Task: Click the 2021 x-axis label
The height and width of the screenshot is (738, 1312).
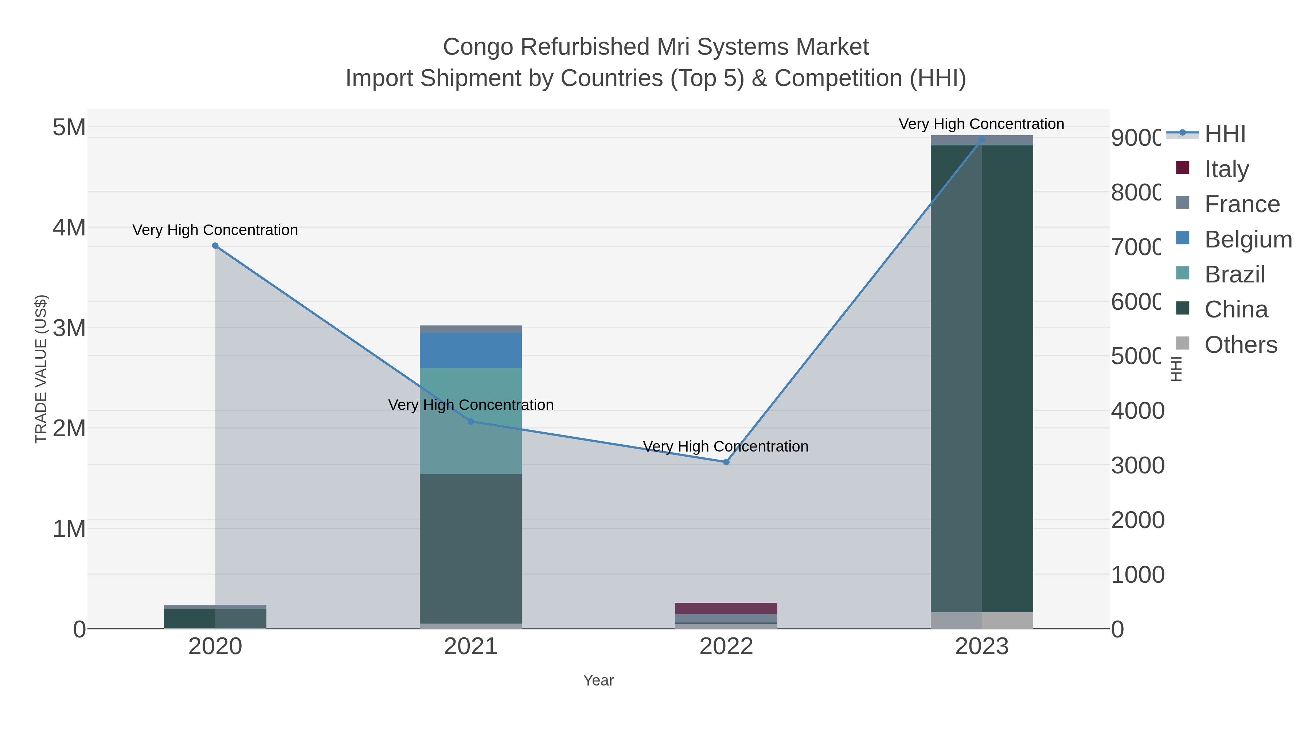Action: (x=470, y=646)
